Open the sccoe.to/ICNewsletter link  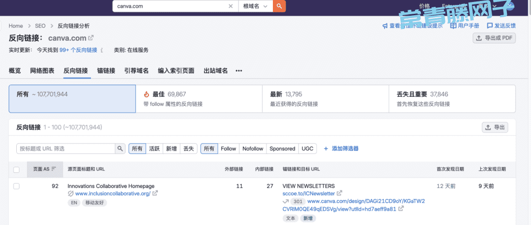tap(308, 194)
